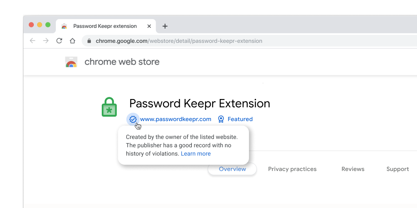This screenshot has height=208, width=417.
Task: Open a new browser tab
Action: (165, 26)
